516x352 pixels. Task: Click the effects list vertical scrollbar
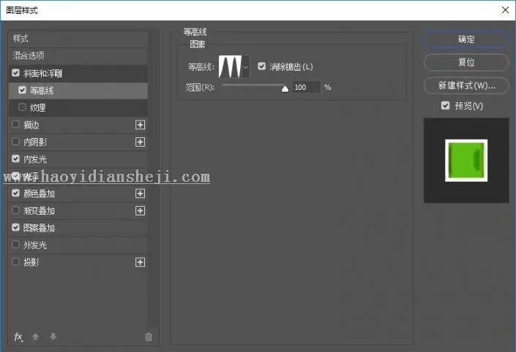pos(152,179)
